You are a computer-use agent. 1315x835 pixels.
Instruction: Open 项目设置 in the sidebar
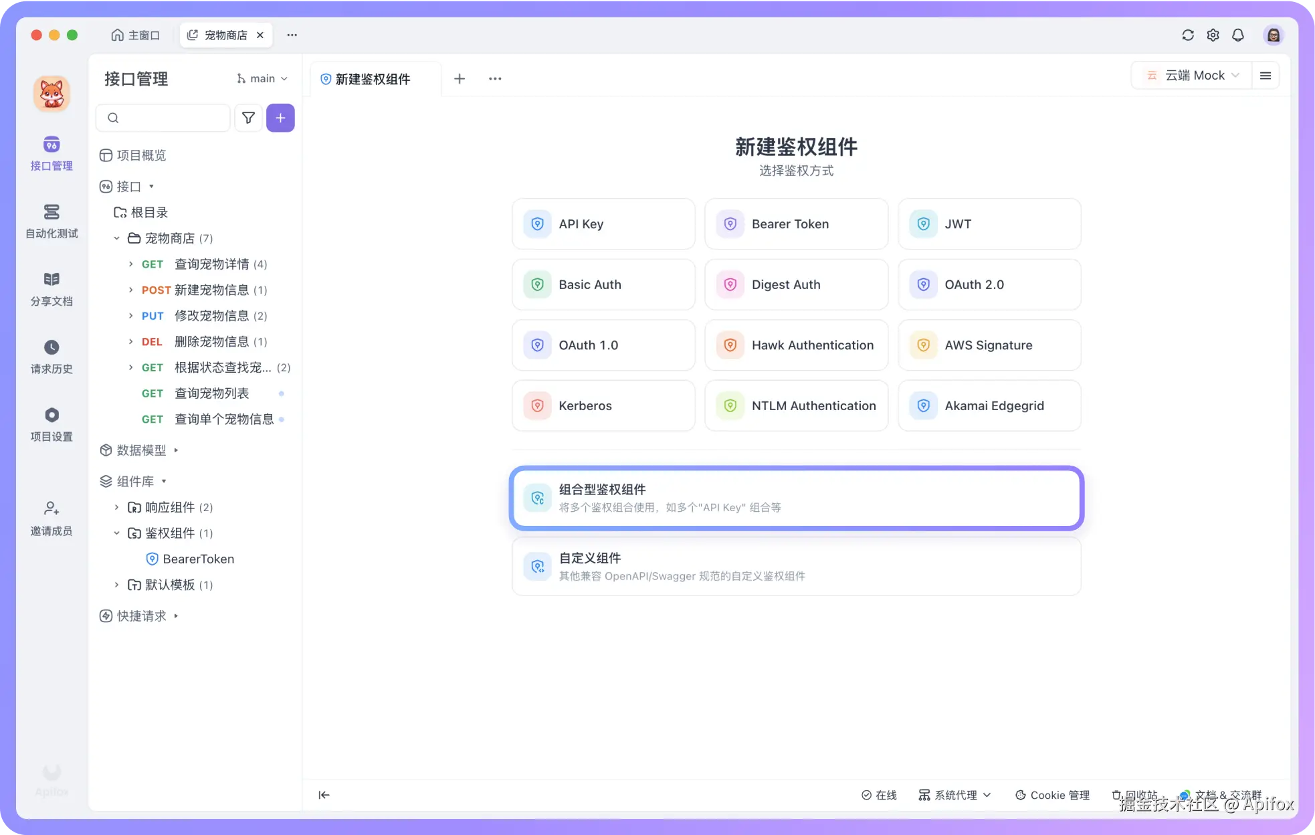click(52, 424)
